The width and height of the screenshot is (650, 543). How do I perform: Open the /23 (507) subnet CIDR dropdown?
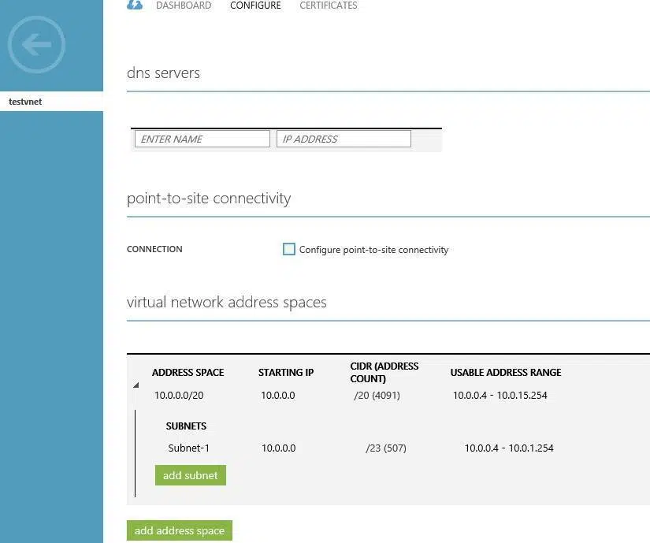click(x=385, y=448)
